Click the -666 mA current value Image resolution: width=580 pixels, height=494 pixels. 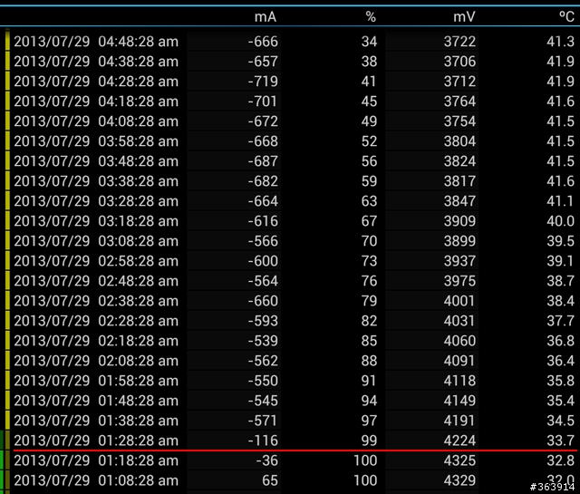[263, 42]
